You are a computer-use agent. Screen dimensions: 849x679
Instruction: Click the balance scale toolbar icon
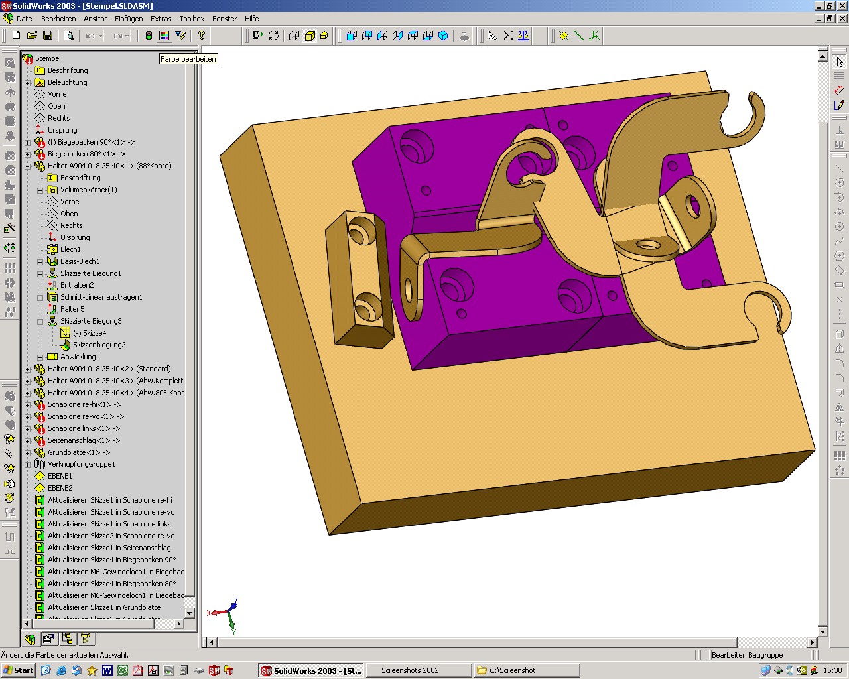(523, 36)
